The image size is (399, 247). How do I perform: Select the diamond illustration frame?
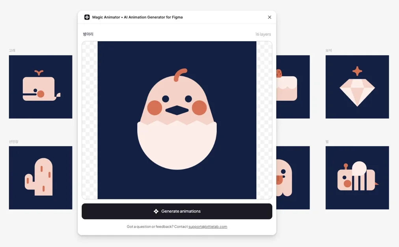(x=357, y=87)
